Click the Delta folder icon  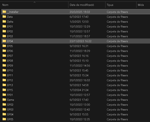point(4,21)
